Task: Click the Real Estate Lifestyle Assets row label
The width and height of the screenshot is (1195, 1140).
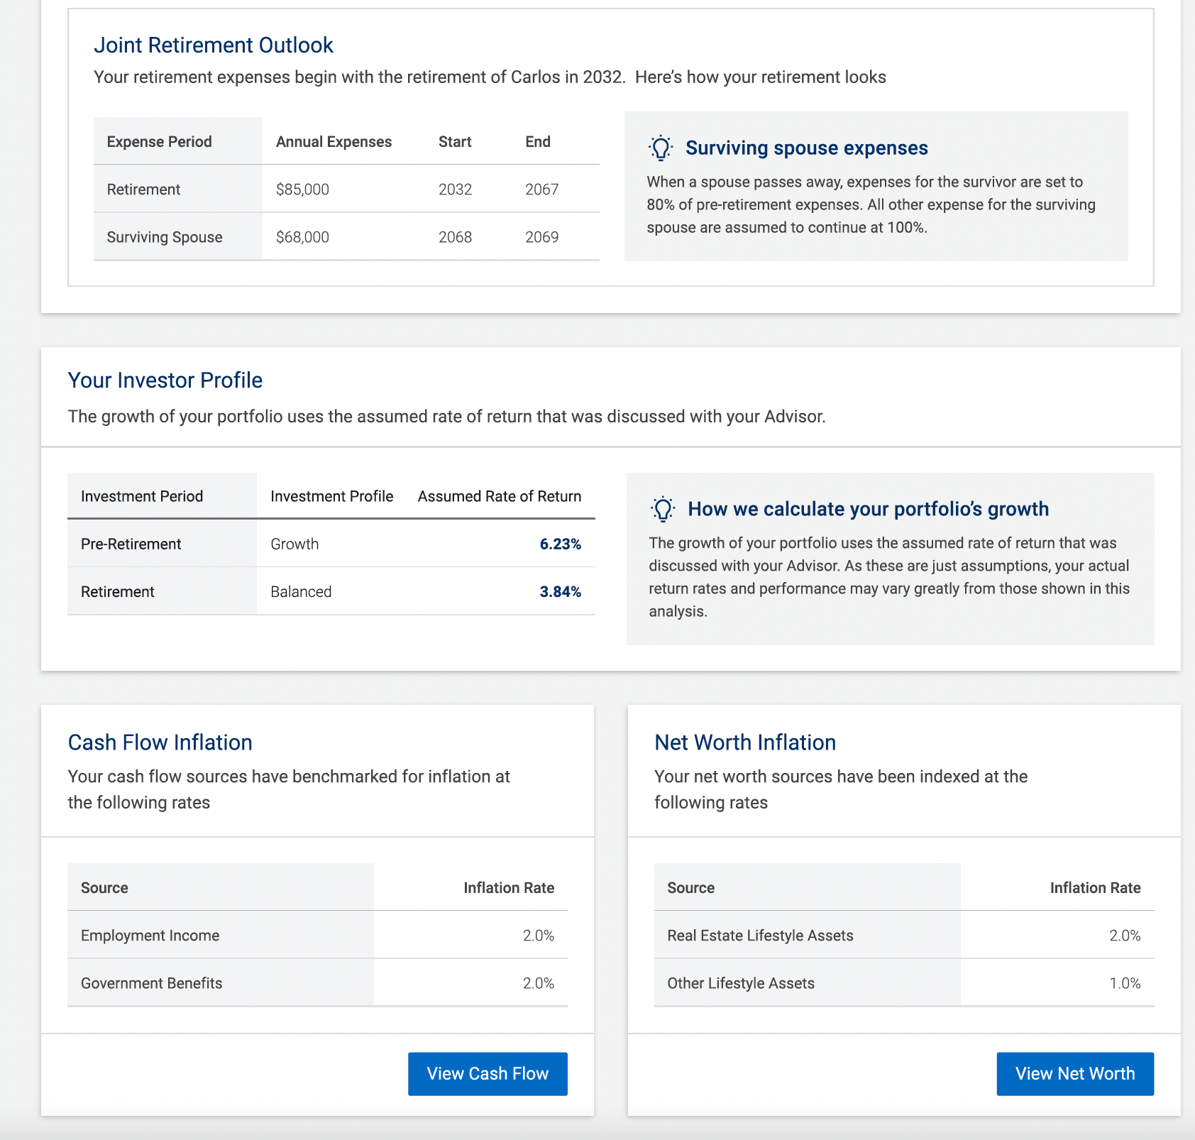Action: coord(760,936)
